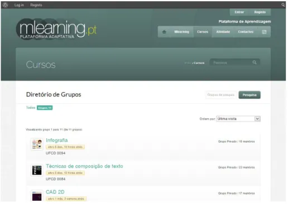Select the Contactos navigation item
The width and height of the screenshot is (288, 204).
pos(246,32)
